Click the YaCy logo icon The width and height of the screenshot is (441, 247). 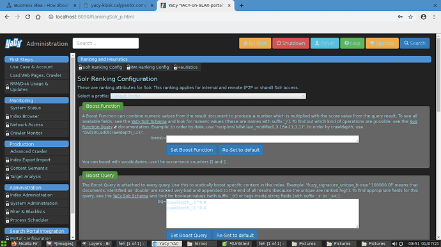(13, 43)
